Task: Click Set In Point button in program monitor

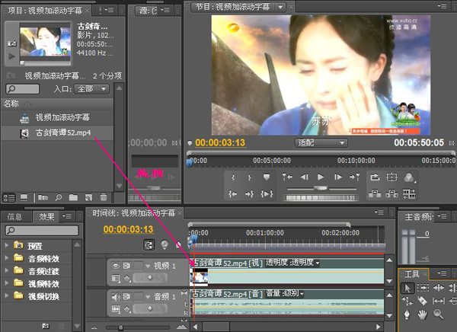Action: (x=233, y=177)
